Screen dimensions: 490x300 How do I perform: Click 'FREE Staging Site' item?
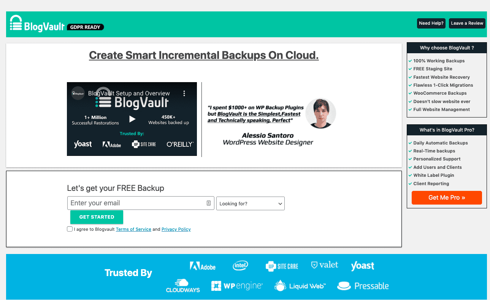[433, 69]
